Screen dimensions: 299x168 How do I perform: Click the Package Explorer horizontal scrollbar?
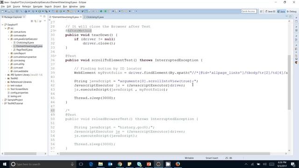click(x=20, y=154)
